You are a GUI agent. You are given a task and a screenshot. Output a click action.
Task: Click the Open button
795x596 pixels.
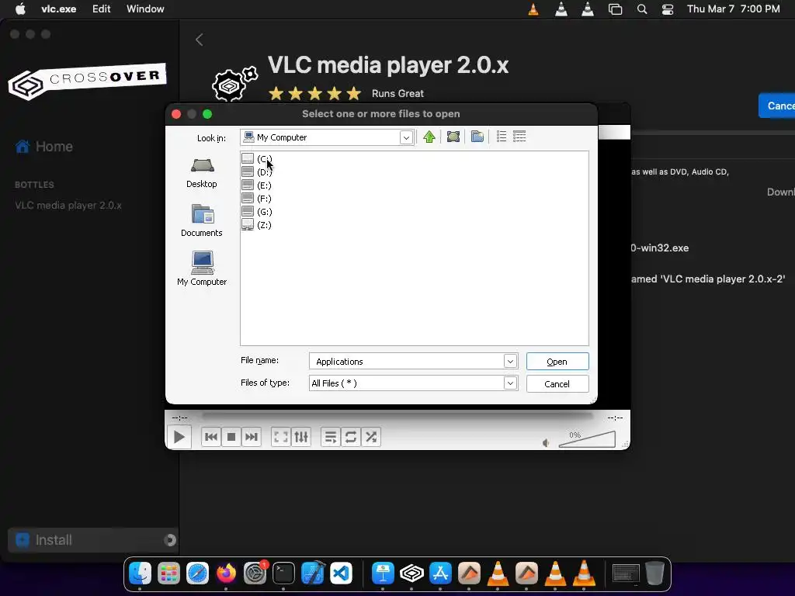click(x=557, y=362)
